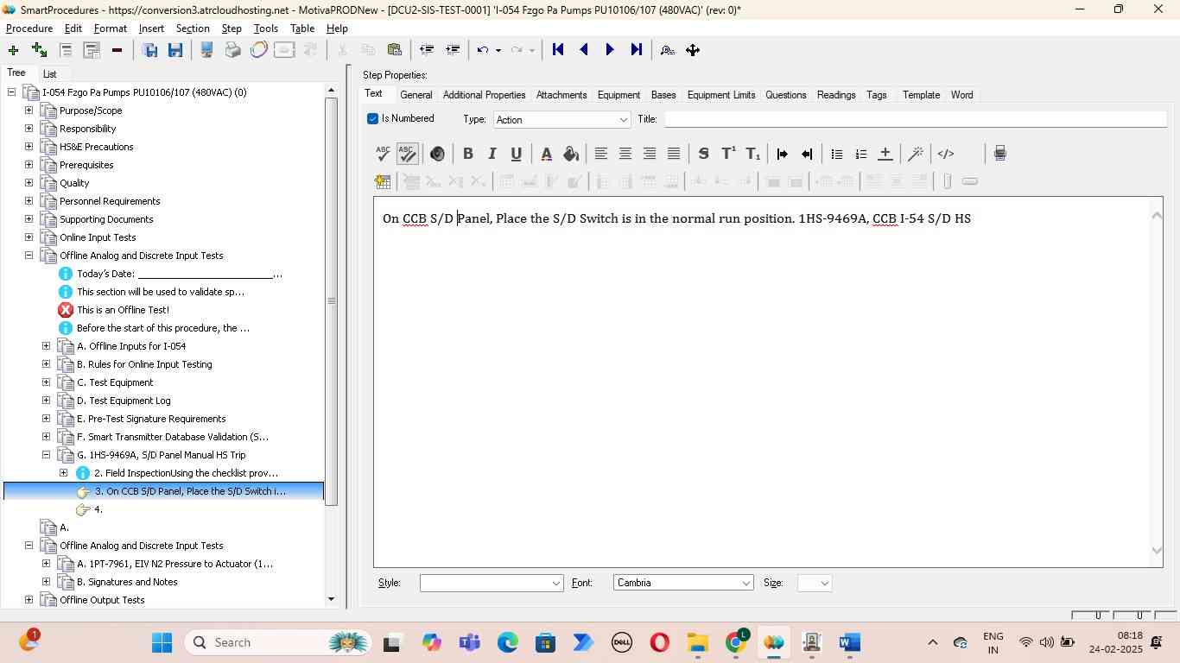The image size is (1180, 663).
Task: Select the empty step 4 tree item
Action: pos(98,509)
